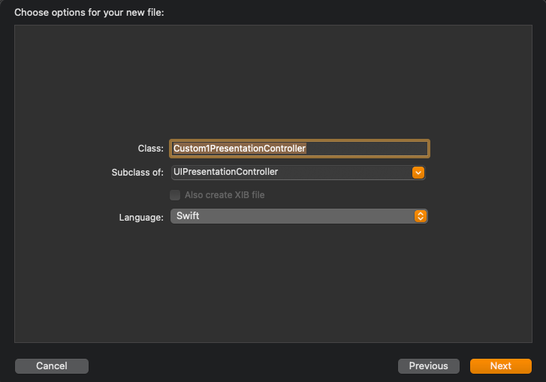Click the "Class:" label

[x=151, y=149]
